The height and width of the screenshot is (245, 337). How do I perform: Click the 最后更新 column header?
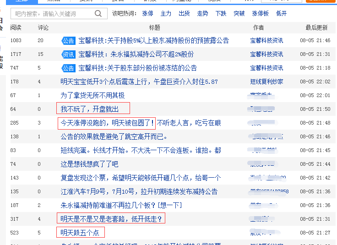pos(316,27)
